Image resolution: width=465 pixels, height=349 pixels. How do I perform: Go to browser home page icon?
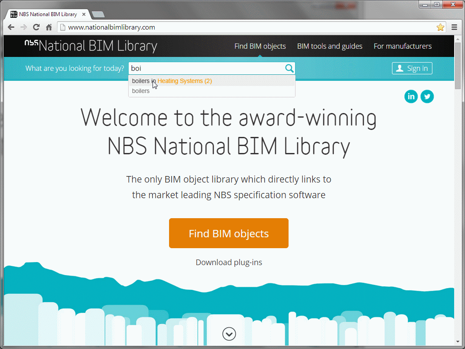click(49, 27)
